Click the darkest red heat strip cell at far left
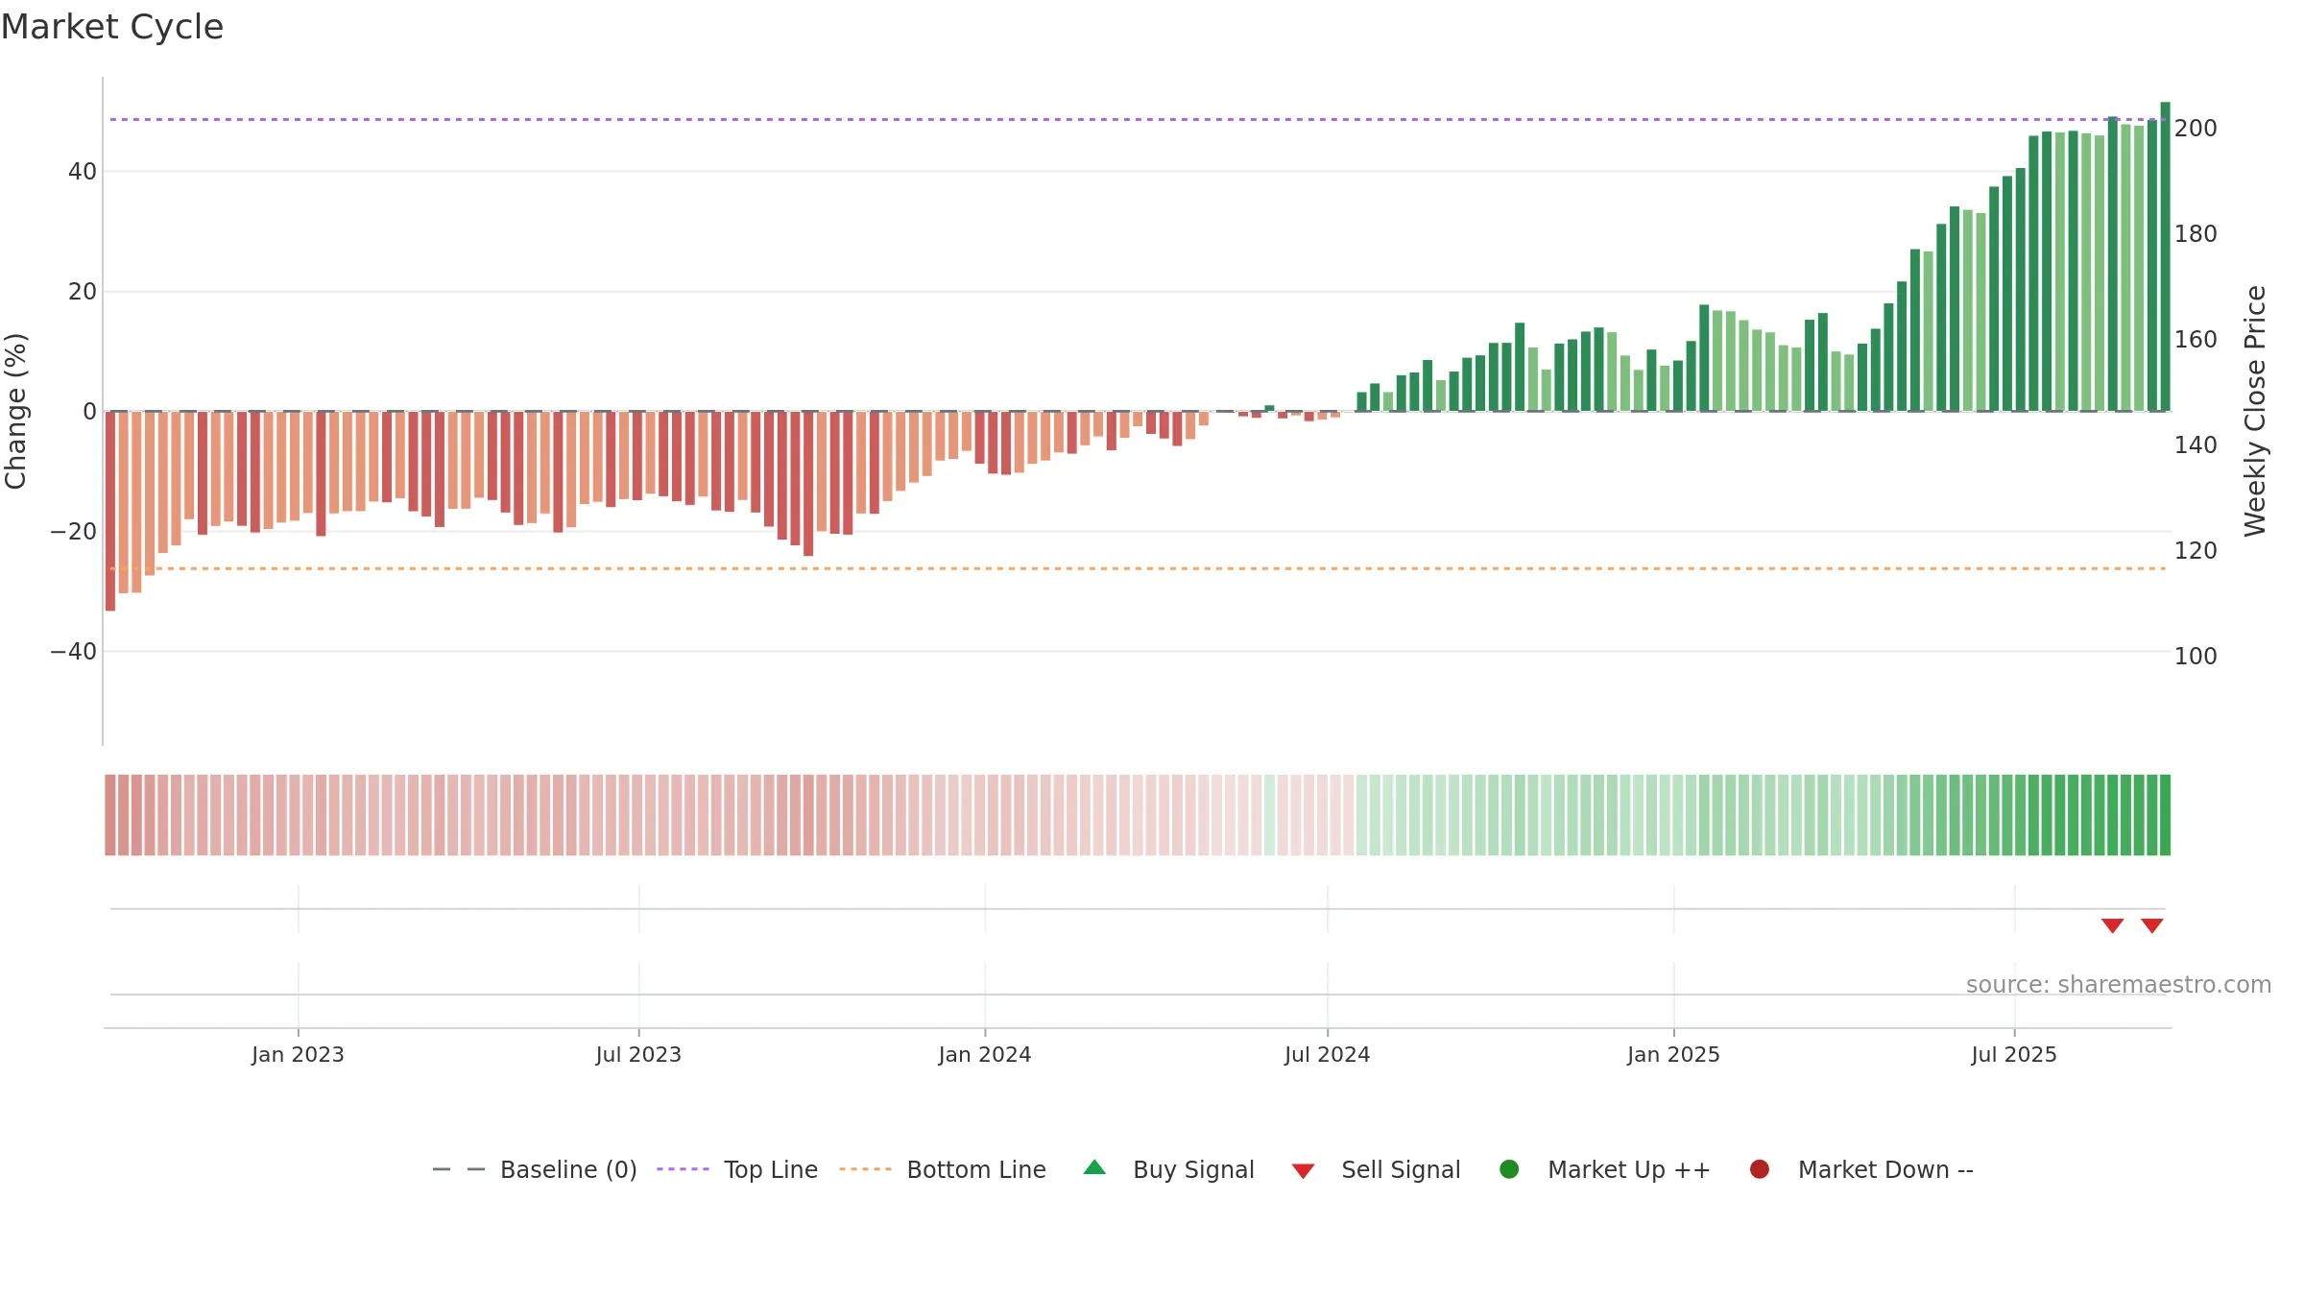Viewport: 2304px width, 1296px height. tap(110, 815)
